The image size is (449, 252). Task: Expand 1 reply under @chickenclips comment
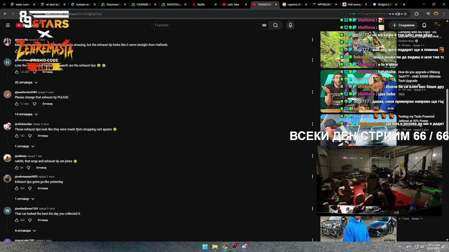tap(25, 146)
